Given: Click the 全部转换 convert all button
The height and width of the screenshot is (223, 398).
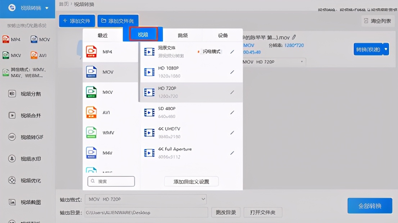Looking at the screenshot, I should click(370, 206).
